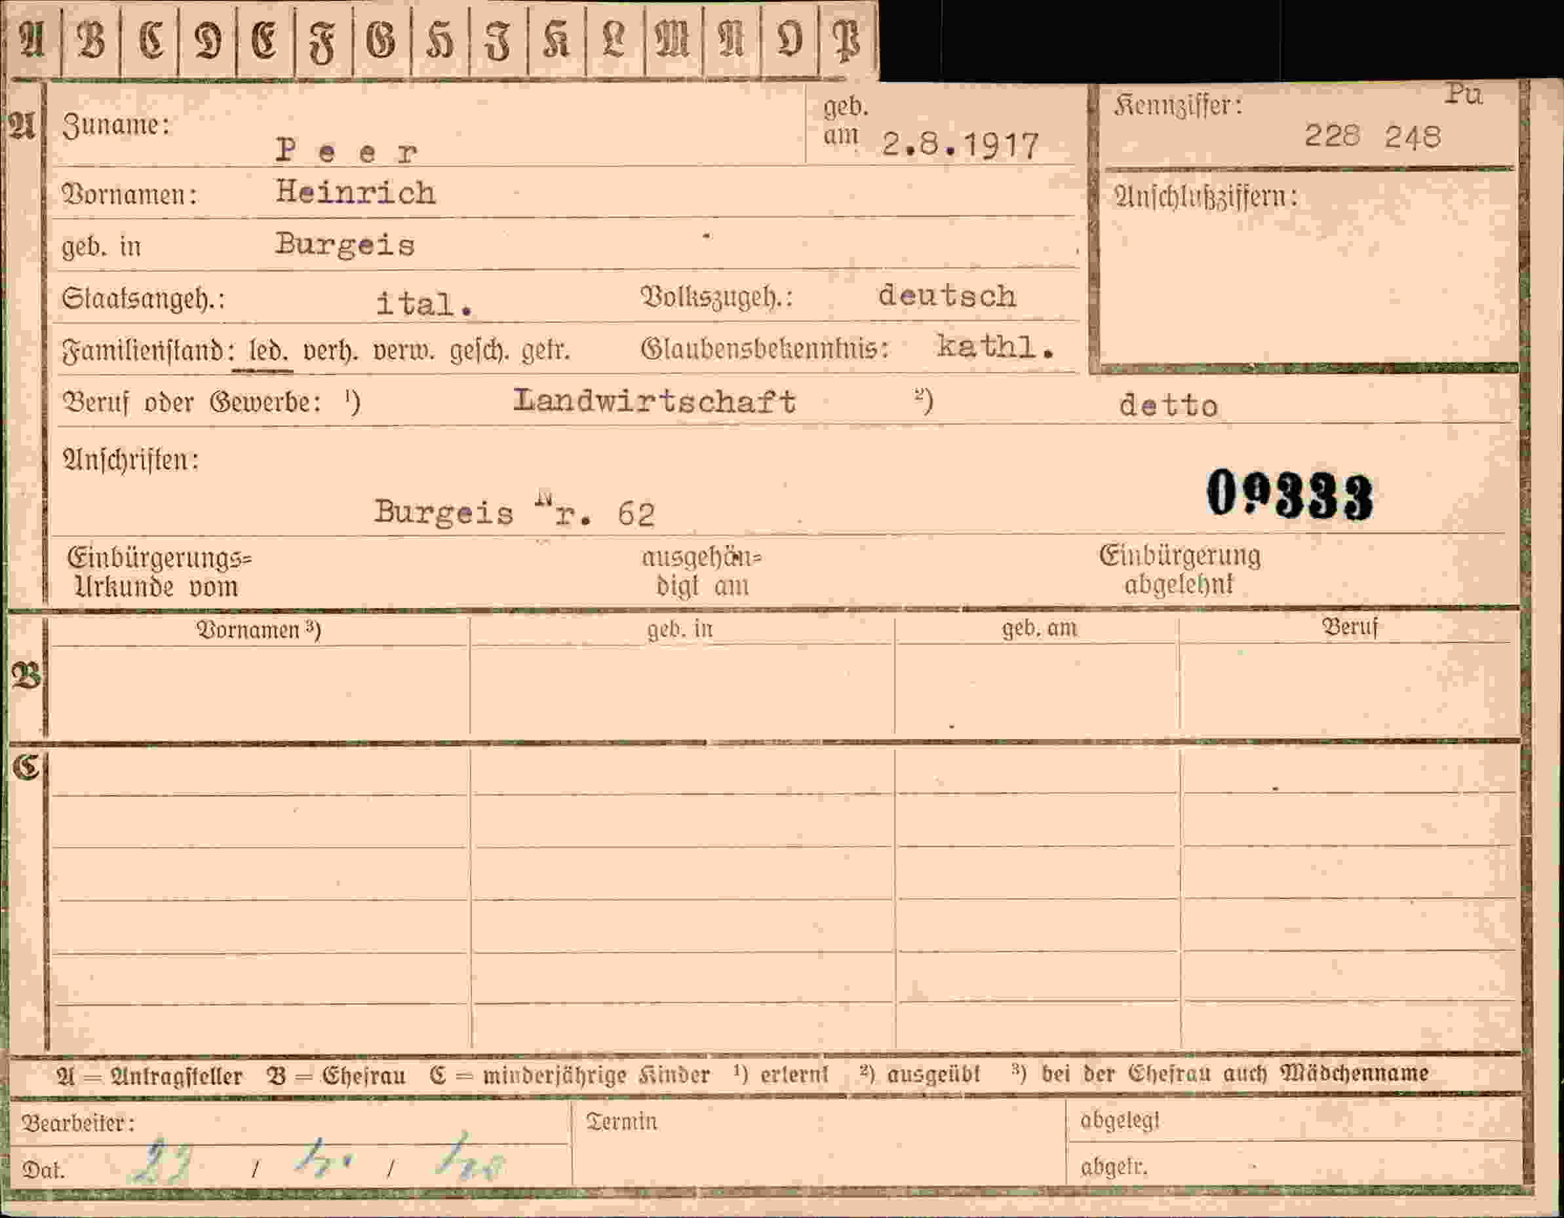Screen dimensions: 1564x1218
Task: Click the citizenship value 'ital.'
Action: [424, 304]
